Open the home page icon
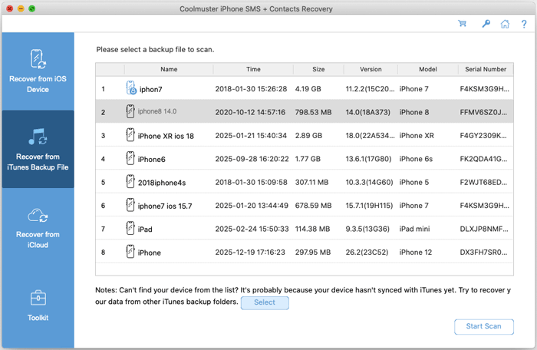 pyautogui.click(x=505, y=24)
